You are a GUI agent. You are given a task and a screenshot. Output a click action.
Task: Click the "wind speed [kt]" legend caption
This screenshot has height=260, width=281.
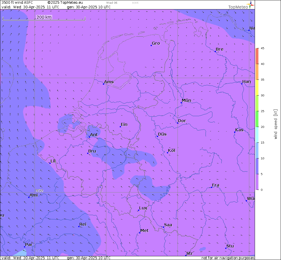point(276,124)
